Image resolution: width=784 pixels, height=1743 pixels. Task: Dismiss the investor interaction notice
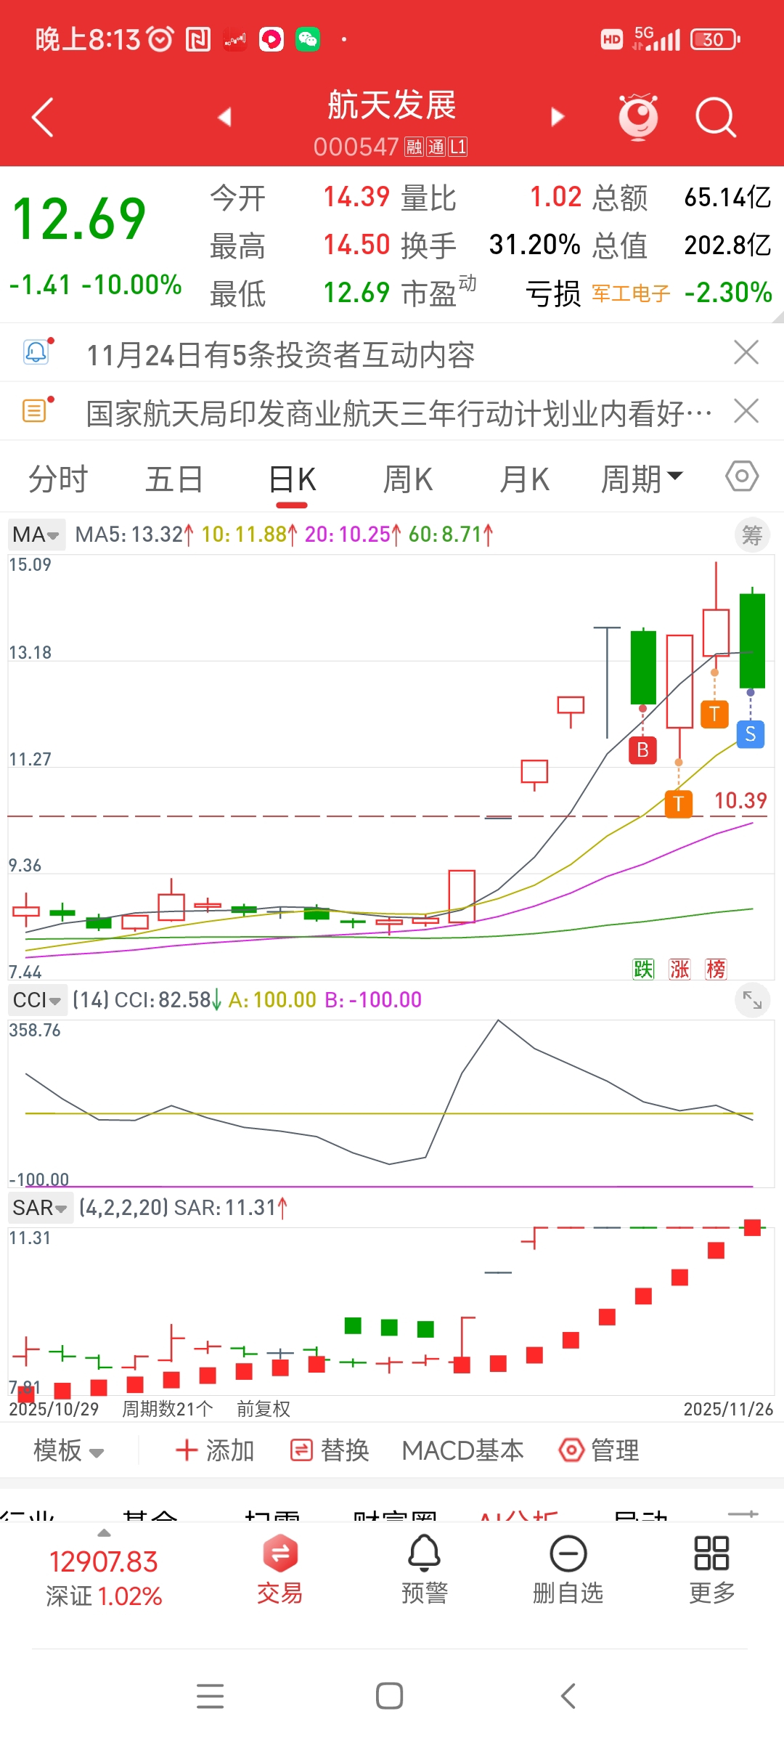click(x=746, y=352)
